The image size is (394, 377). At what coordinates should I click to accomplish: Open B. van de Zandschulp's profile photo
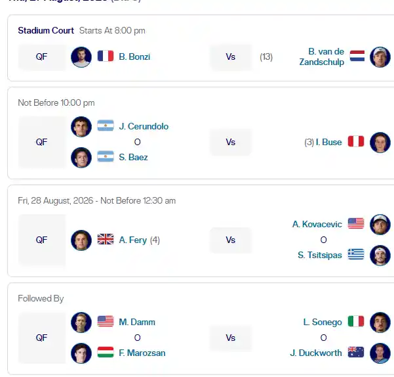click(380, 57)
